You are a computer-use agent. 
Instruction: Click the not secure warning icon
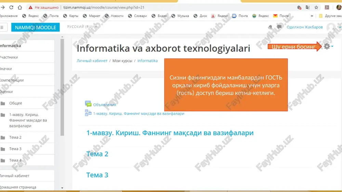coord(30,8)
